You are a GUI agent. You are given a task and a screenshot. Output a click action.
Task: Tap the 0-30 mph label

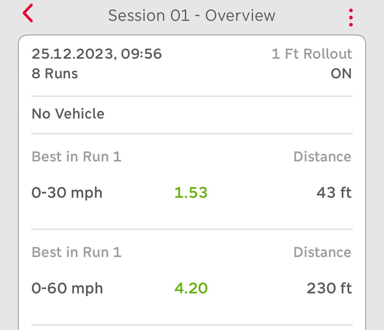pyautogui.click(x=67, y=193)
